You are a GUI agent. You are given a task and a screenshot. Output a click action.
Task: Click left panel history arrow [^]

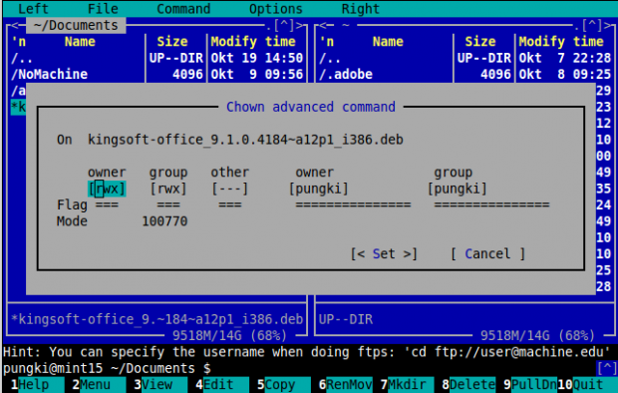tap(284, 26)
